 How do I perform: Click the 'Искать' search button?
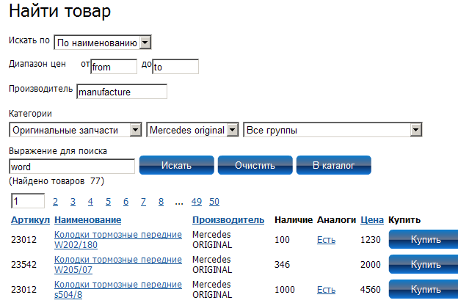tap(176, 165)
